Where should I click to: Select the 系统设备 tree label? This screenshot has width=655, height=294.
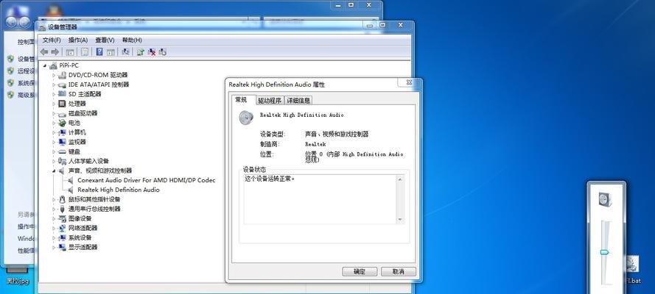pyautogui.click(x=80, y=238)
